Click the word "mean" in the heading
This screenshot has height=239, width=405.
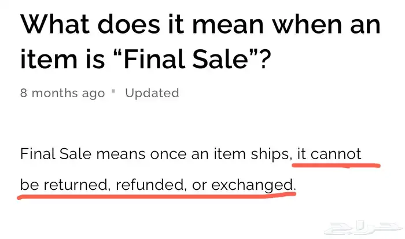[228, 25]
